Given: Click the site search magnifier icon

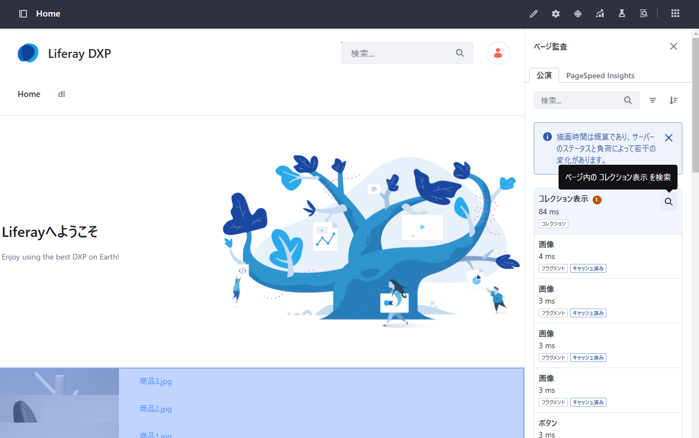Looking at the screenshot, I should click(x=460, y=53).
